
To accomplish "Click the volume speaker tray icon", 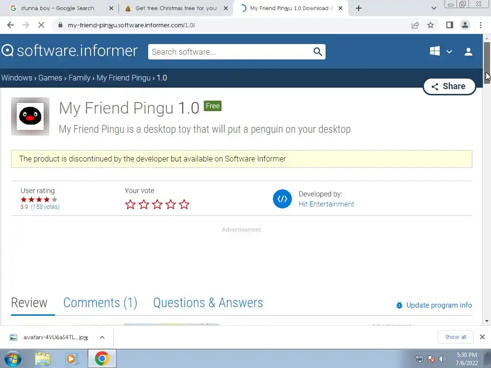I will [442, 359].
